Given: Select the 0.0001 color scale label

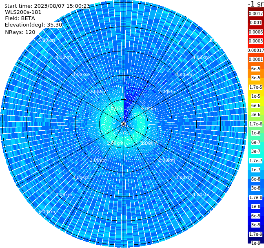Looking at the screenshot, I should 256,59.
